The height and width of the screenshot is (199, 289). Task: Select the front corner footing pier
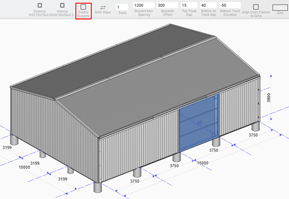pos(97,187)
